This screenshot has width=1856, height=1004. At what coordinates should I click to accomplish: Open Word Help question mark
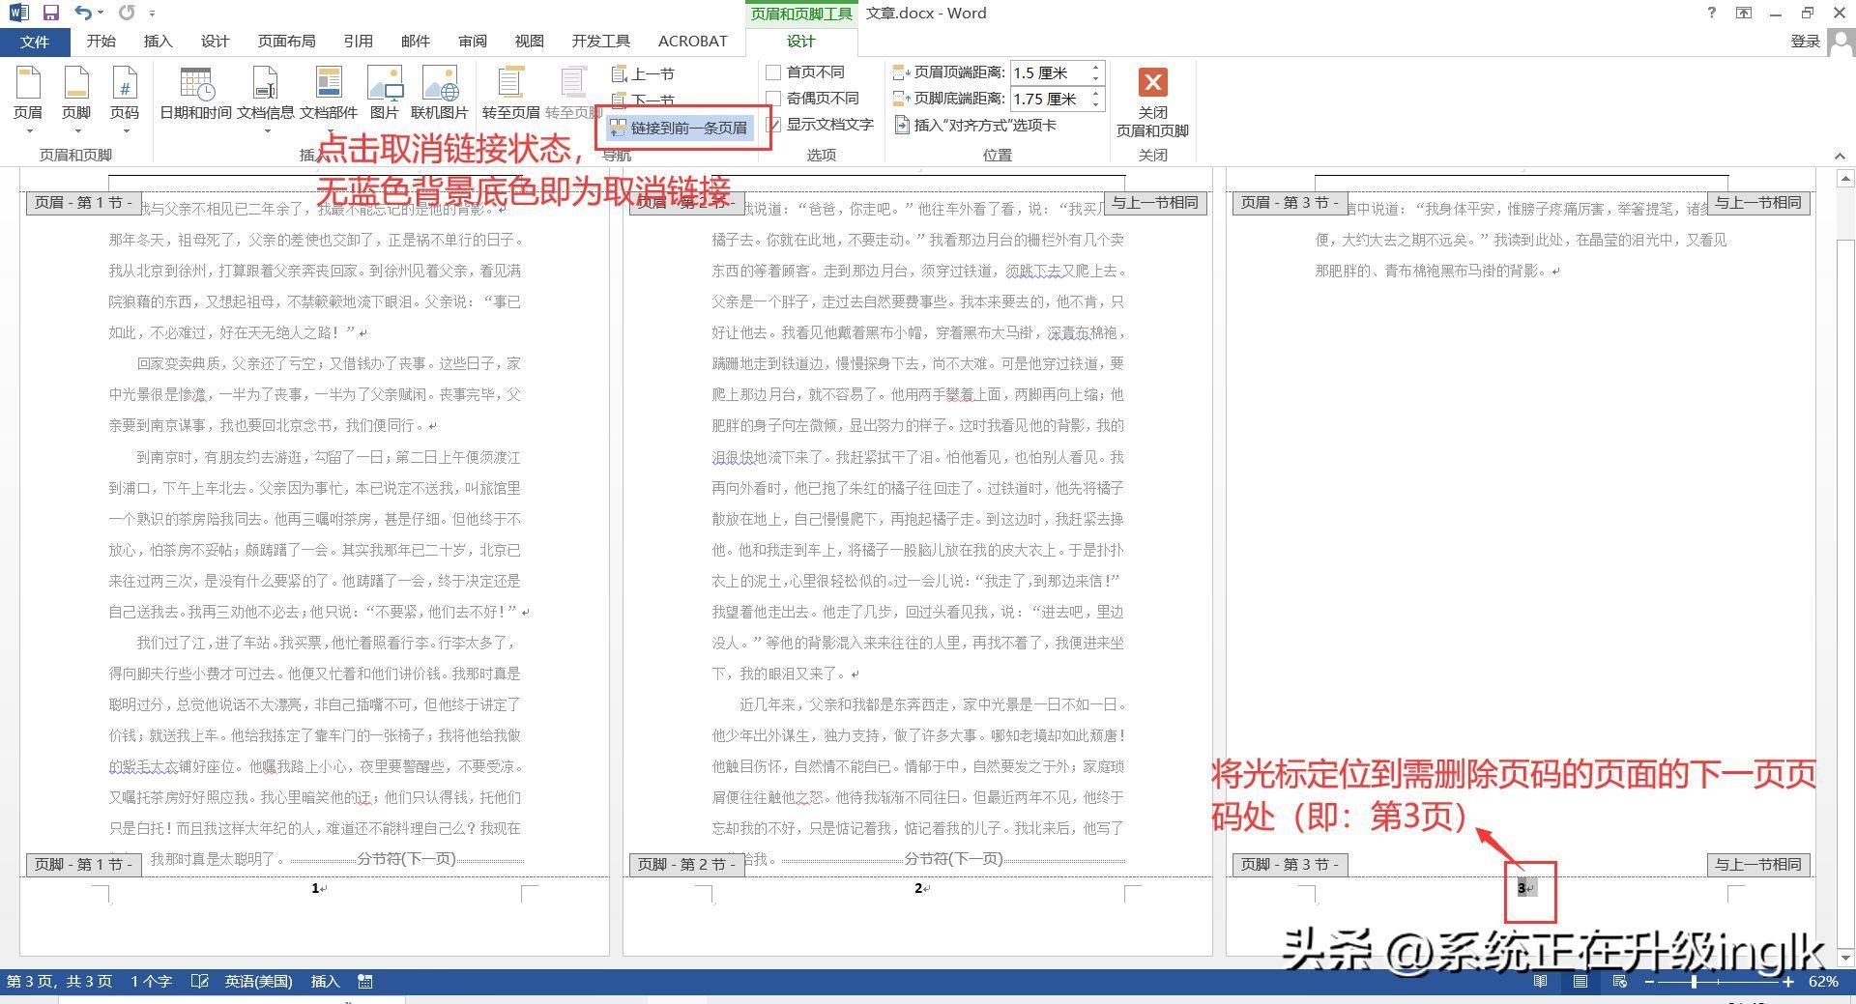click(1711, 13)
